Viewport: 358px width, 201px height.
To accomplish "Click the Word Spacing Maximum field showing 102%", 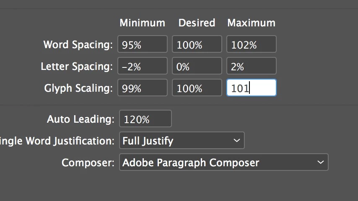I will coord(251,44).
